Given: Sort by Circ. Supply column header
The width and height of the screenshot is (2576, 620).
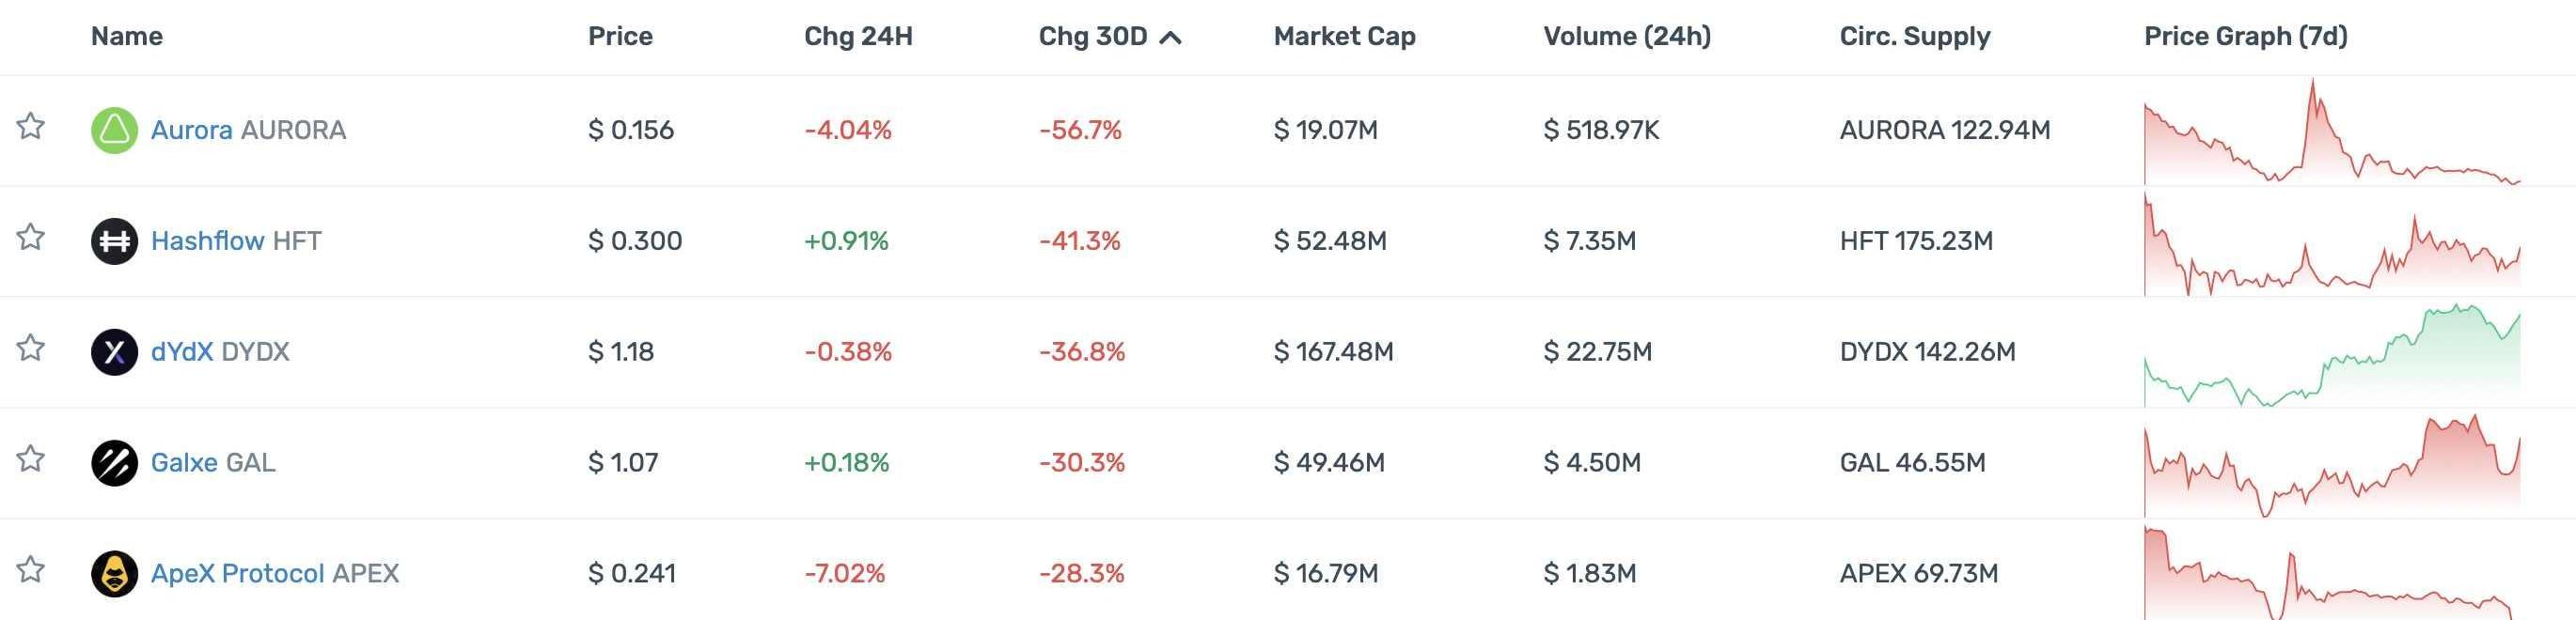Looking at the screenshot, I should coord(1914,37).
